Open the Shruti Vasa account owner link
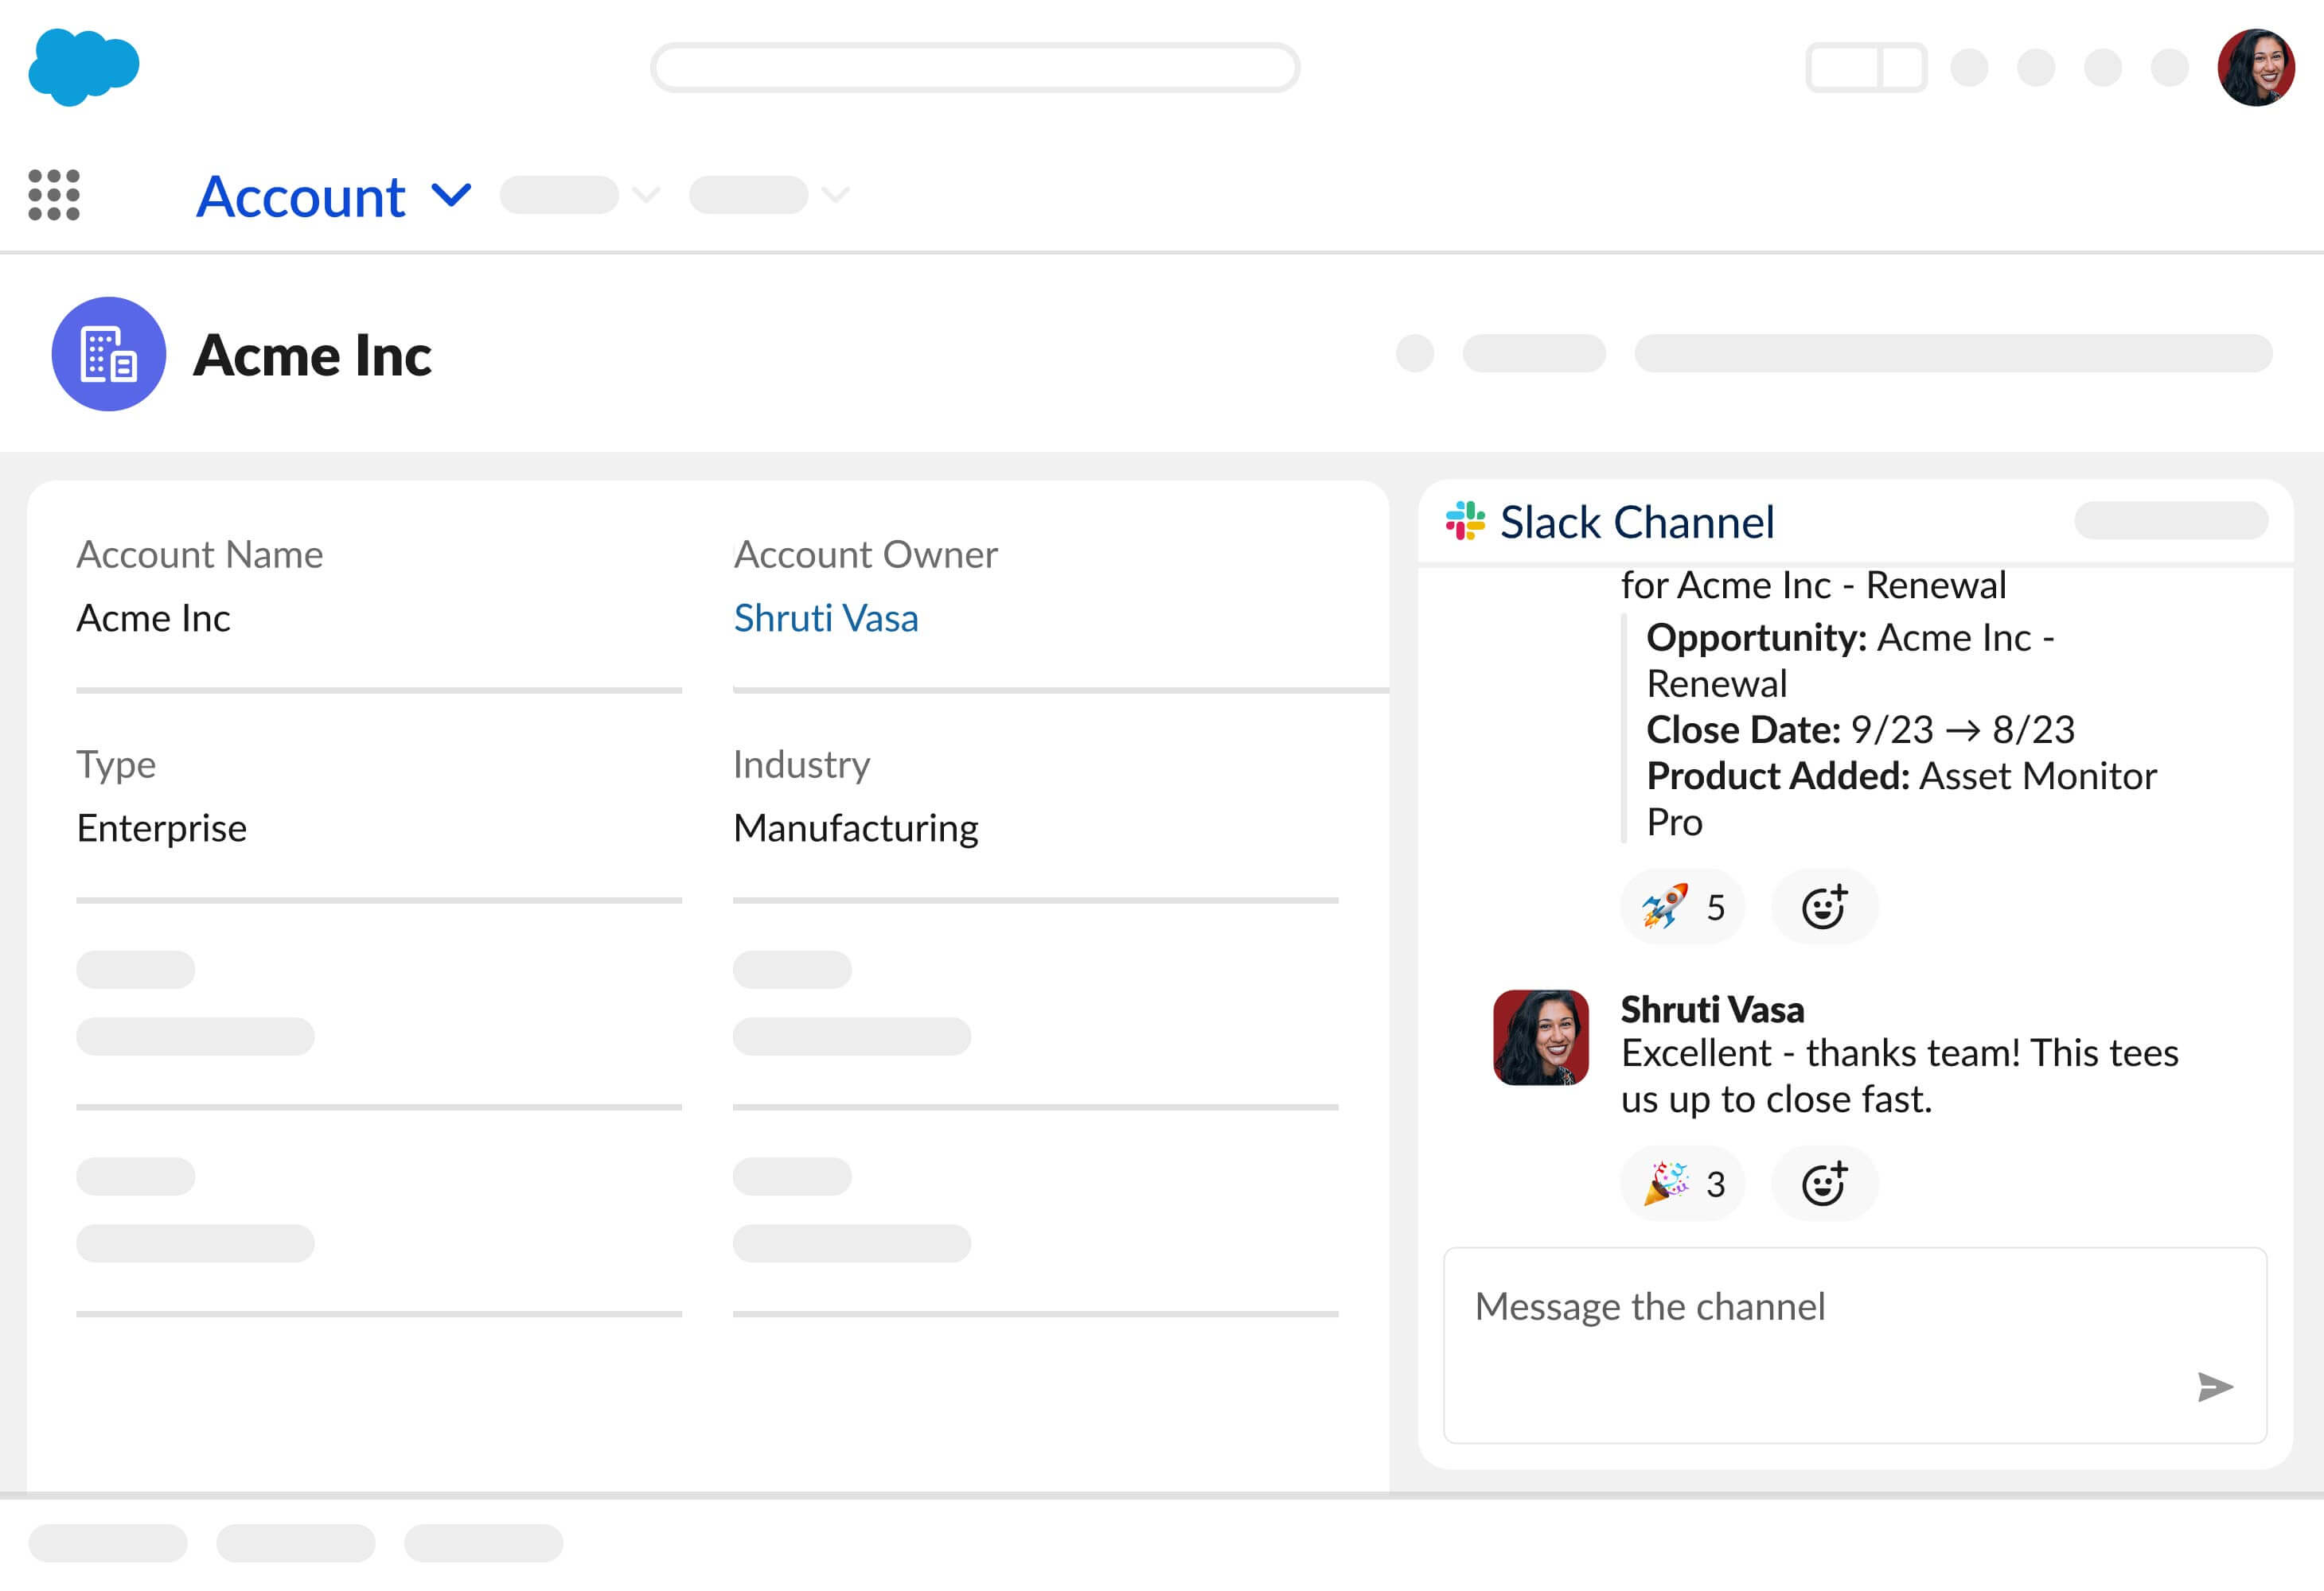 (x=826, y=619)
